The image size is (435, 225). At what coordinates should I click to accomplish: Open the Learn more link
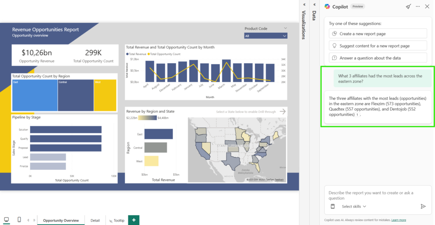tap(398, 220)
